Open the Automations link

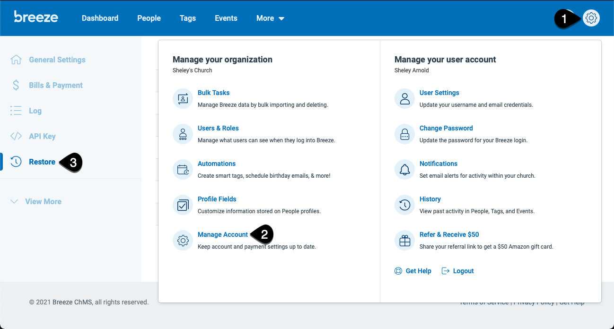pyautogui.click(x=217, y=164)
